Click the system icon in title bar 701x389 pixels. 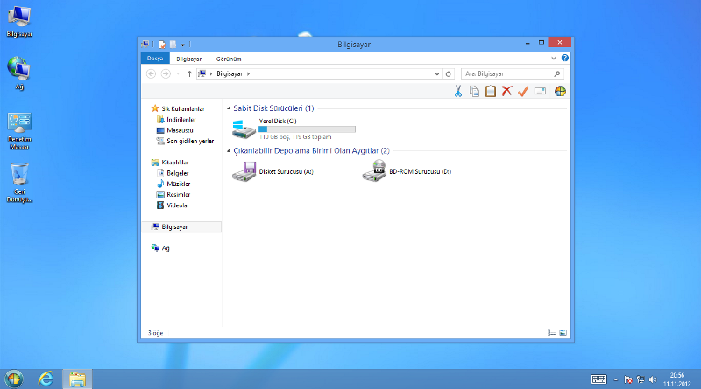point(145,45)
